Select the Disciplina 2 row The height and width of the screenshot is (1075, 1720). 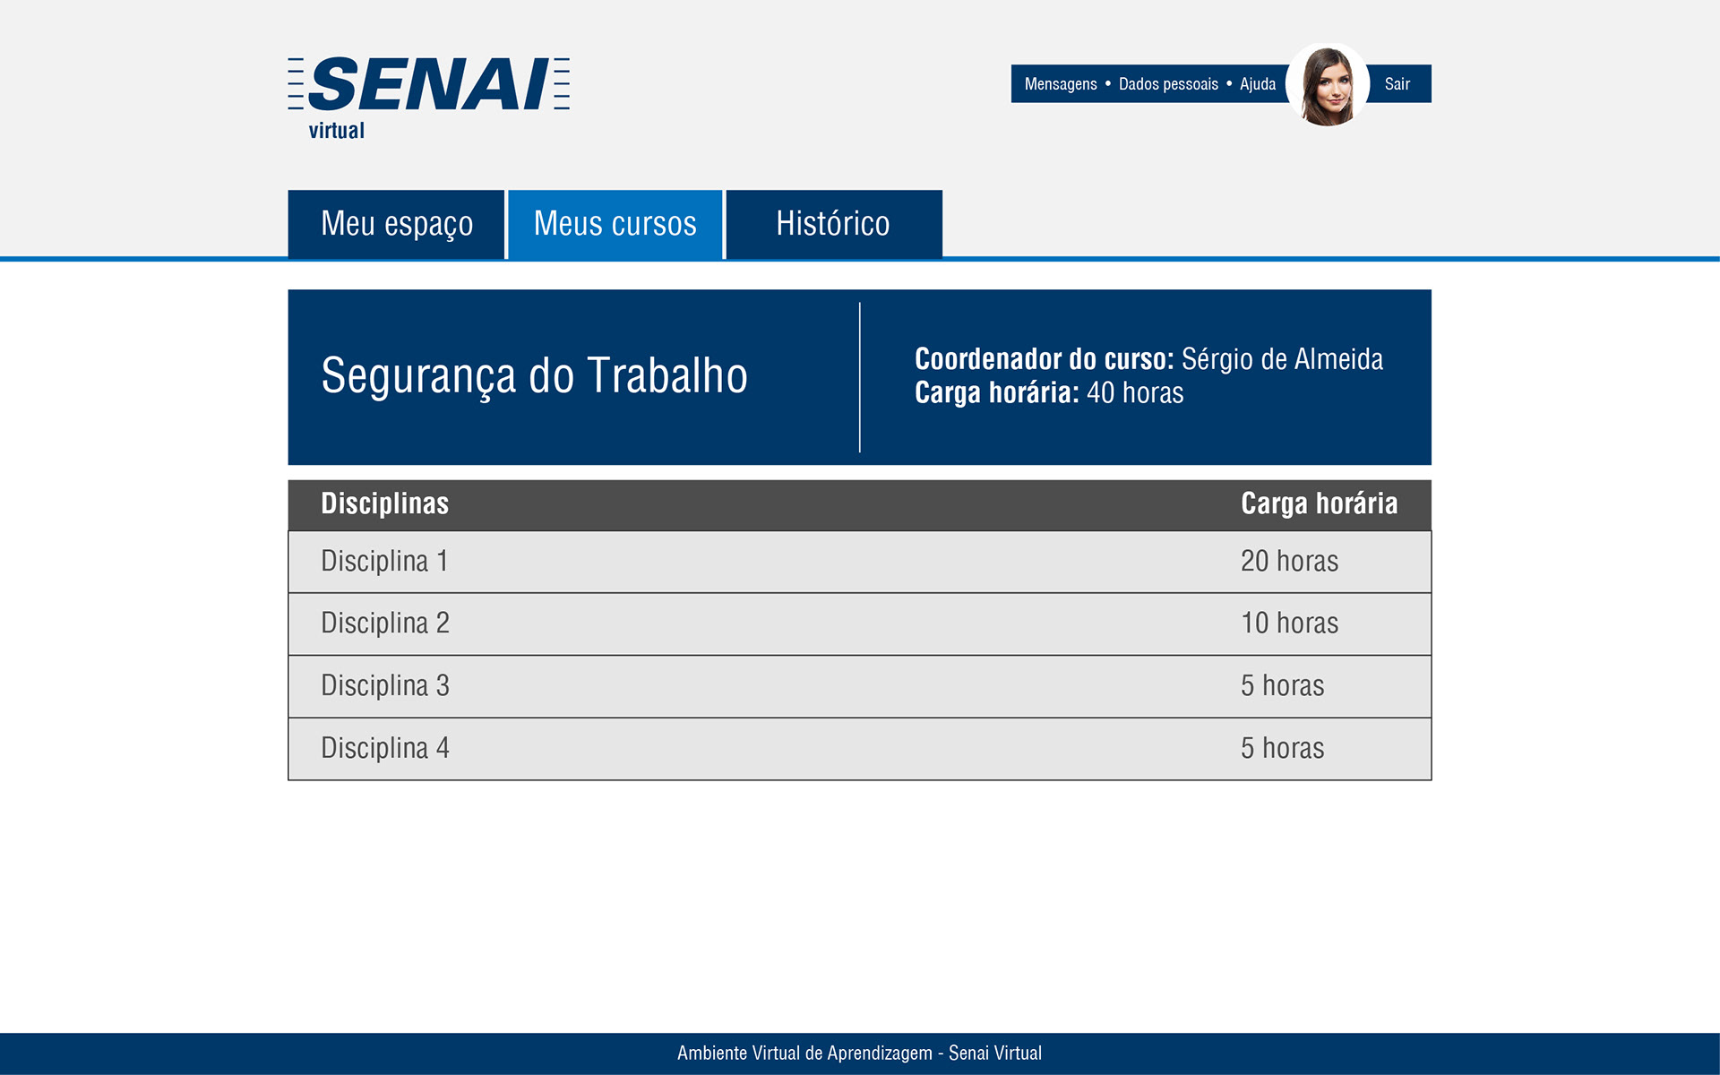pyautogui.click(x=385, y=623)
